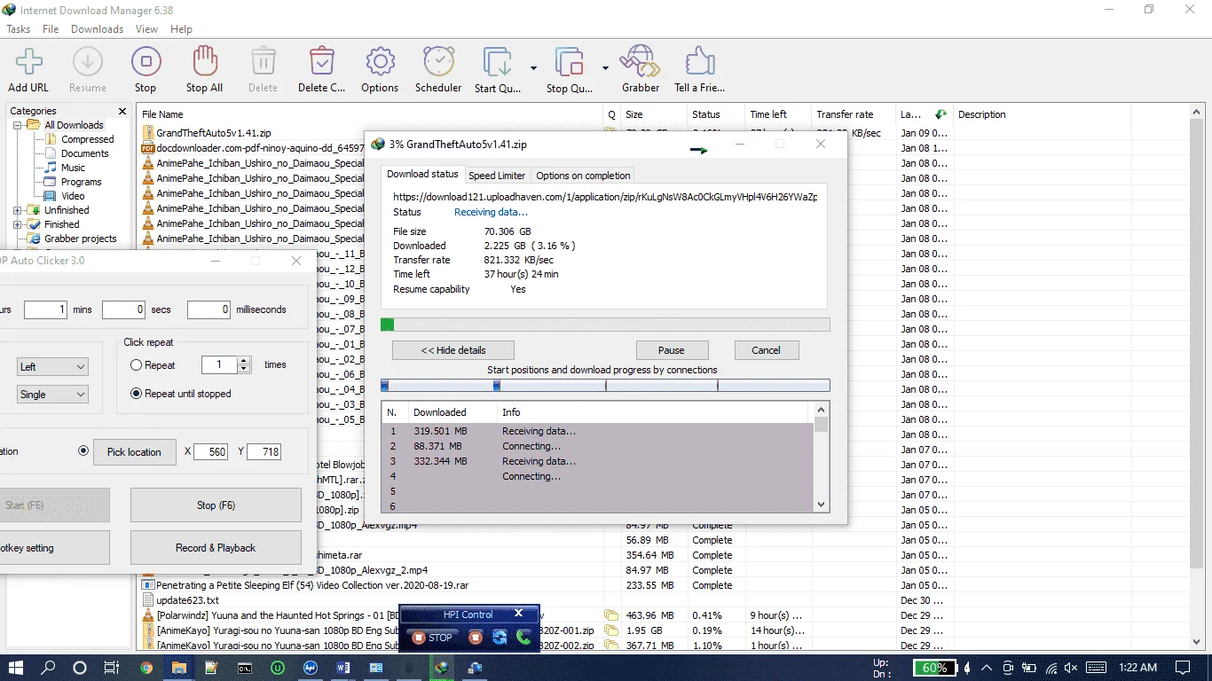Screen dimensions: 1212x681
Task: Open the Left mouse button dropdown
Action: pyautogui.click(x=53, y=366)
